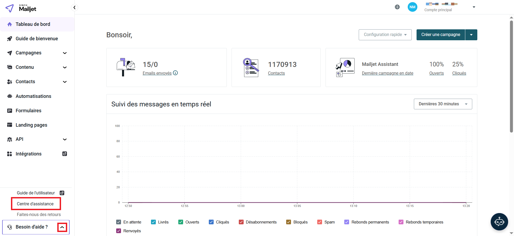Viewport: 514px width, 236px height.
Task: Expand the Contacts submenu chevron
Action: (x=65, y=82)
